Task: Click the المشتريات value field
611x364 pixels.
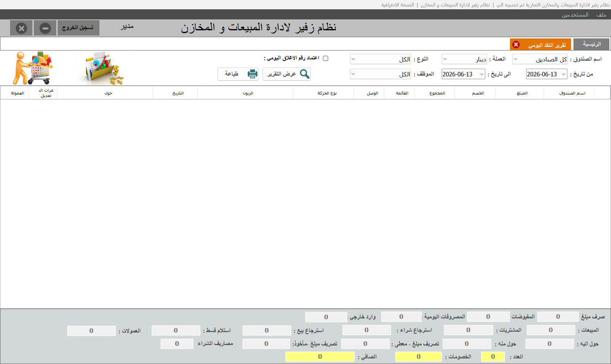Action: click(x=468, y=330)
